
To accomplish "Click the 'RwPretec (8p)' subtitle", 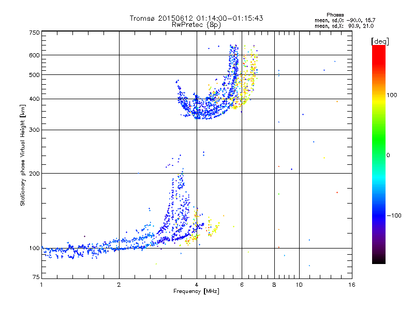I will [196, 25].
